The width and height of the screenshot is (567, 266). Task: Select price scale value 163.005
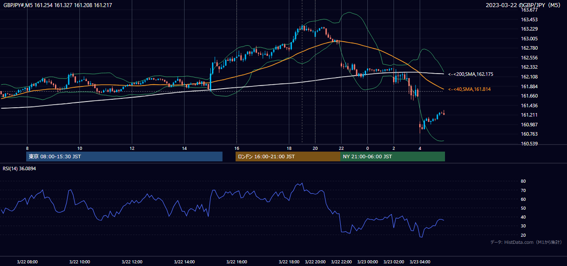click(x=529, y=39)
